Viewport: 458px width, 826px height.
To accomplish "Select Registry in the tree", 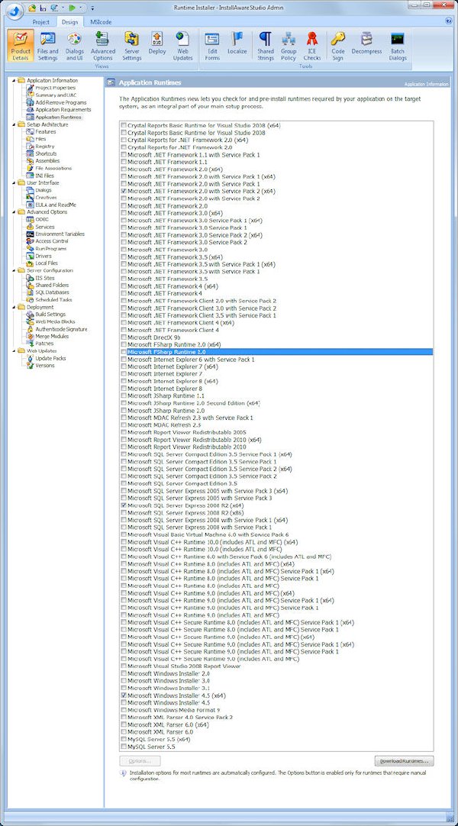I will tap(45, 146).
